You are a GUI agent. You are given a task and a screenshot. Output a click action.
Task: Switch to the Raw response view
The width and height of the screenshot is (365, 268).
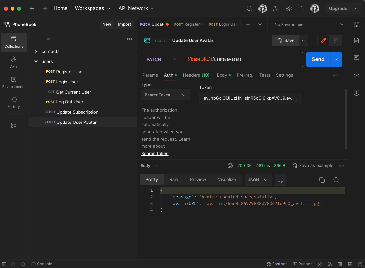(x=174, y=180)
